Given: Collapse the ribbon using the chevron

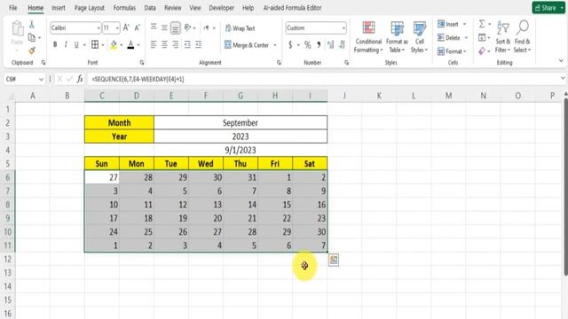Looking at the screenshot, I should (561, 61).
